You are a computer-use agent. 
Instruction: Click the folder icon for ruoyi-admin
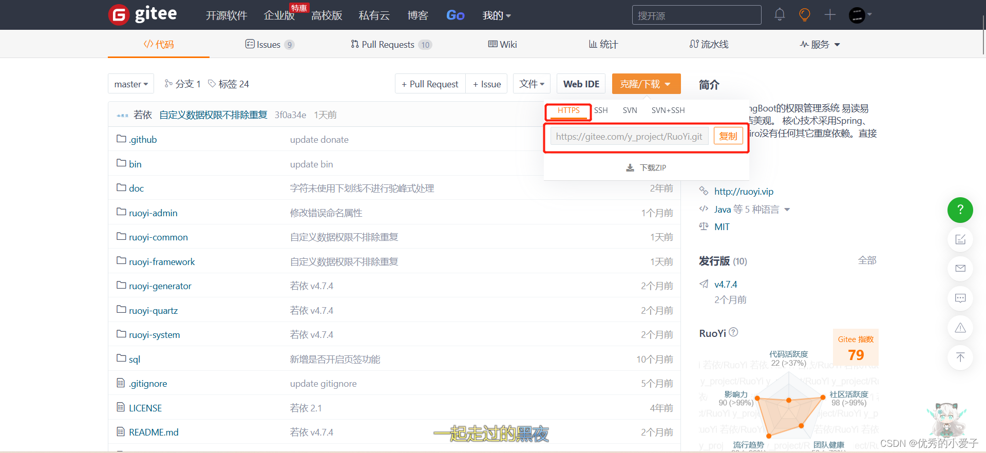(121, 212)
